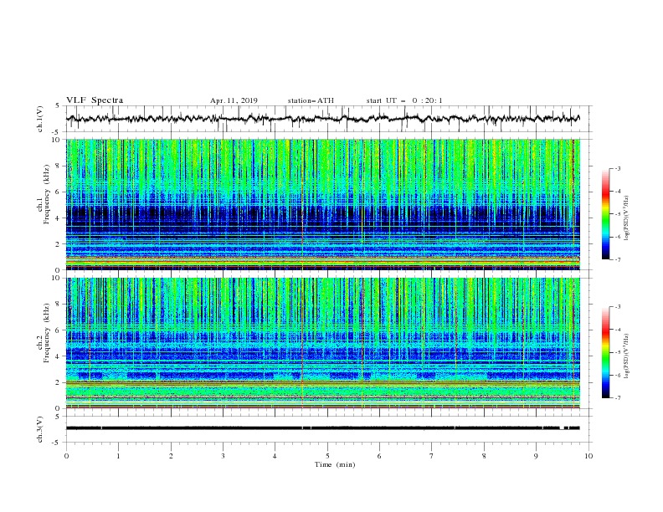663x512 pixels.
Task: Click the ch.3 black signal trace
Action: point(323,428)
